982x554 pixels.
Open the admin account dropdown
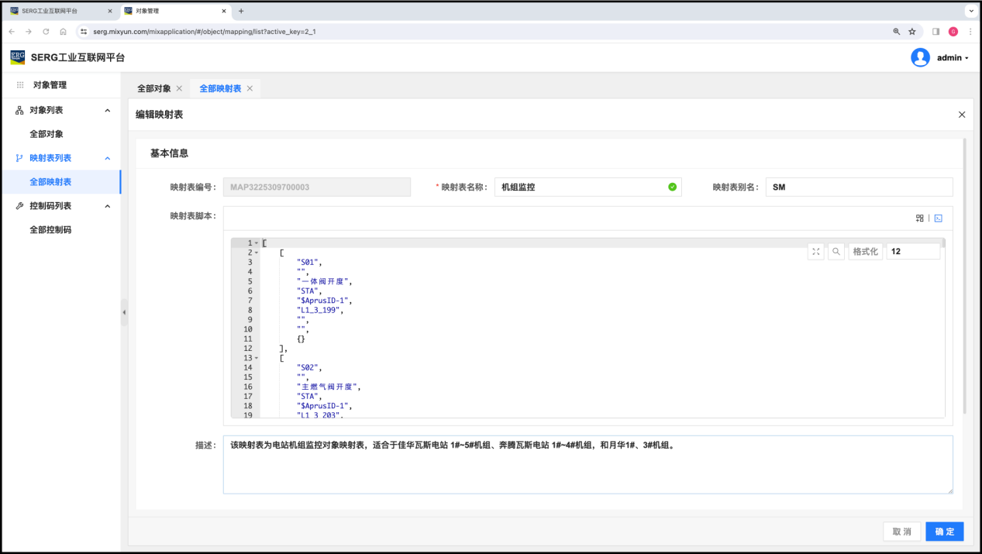point(953,58)
